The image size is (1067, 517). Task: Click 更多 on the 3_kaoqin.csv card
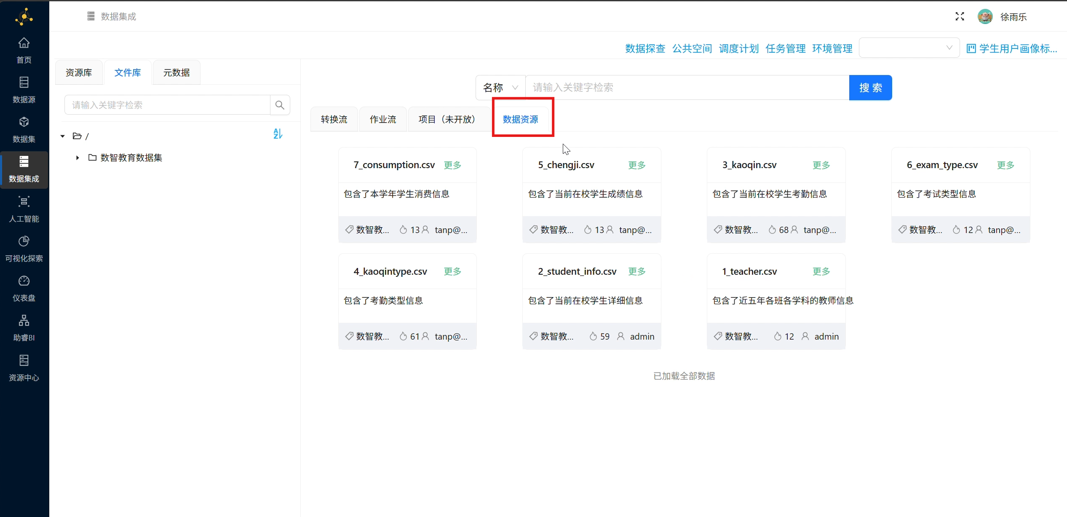click(x=821, y=165)
